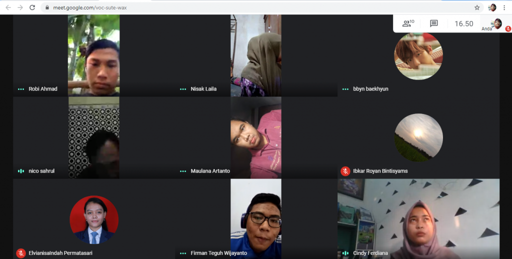
Task: Click the 16.50 clock in the Meet panel
Action: pos(463,23)
